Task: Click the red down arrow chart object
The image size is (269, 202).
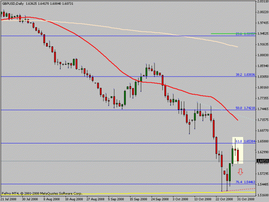Action: click(240, 172)
